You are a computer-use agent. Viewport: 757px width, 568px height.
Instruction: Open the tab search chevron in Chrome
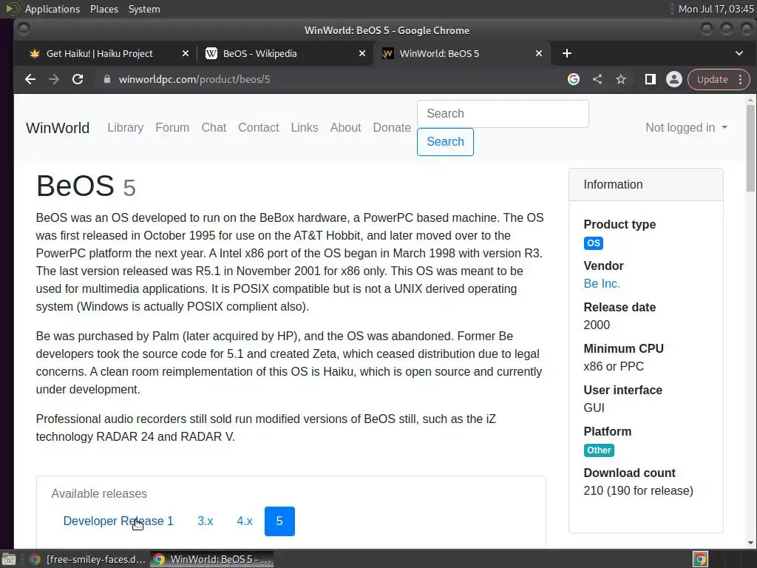coord(739,53)
